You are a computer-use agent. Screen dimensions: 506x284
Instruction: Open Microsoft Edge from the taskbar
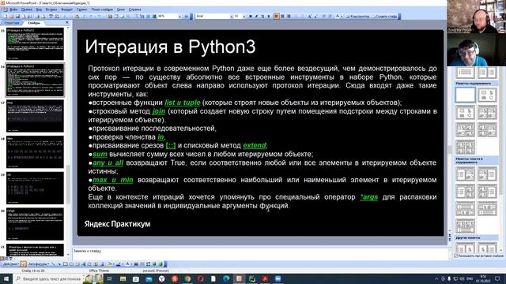coord(226,278)
